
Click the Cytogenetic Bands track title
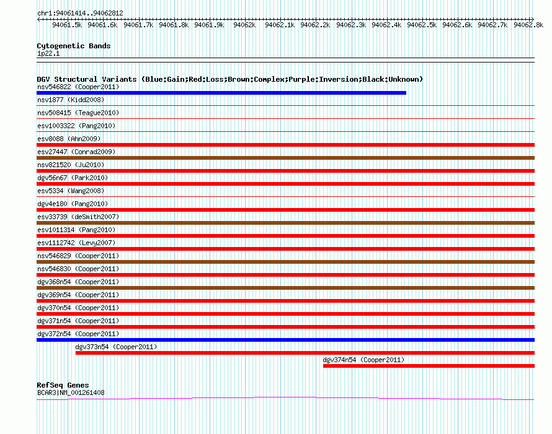click(74, 46)
